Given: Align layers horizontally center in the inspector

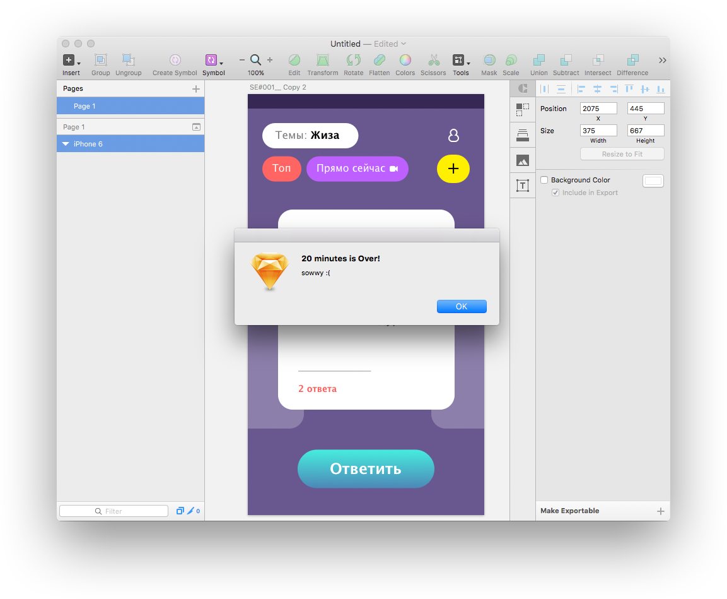Looking at the screenshot, I should [x=597, y=89].
